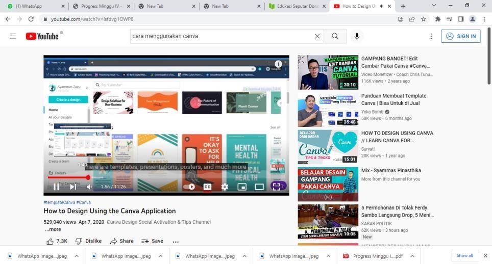
Task: Open Chrome extensions puzzle icon
Action: (x=438, y=19)
